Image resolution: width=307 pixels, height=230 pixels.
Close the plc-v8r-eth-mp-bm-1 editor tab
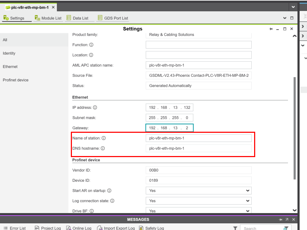pos(53,7)
